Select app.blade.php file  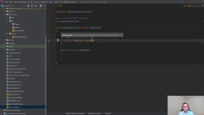coord(21,37)
